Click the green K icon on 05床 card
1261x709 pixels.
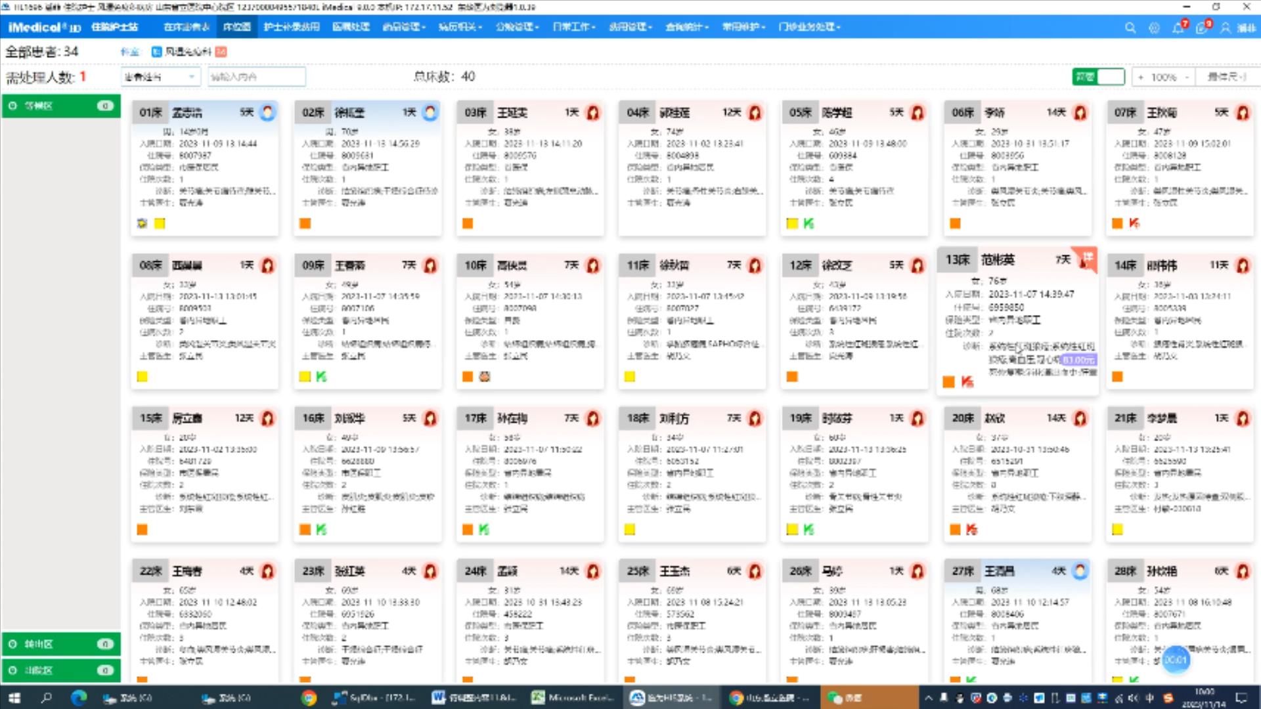pyautogui.click(x=808, y=223)
